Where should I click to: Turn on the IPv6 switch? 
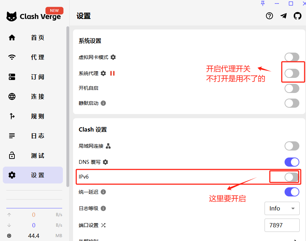(x=292, y=177)
